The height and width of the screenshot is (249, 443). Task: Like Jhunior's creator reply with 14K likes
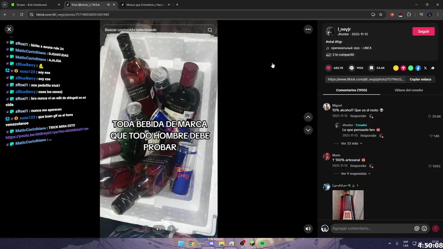coord(431,136)
